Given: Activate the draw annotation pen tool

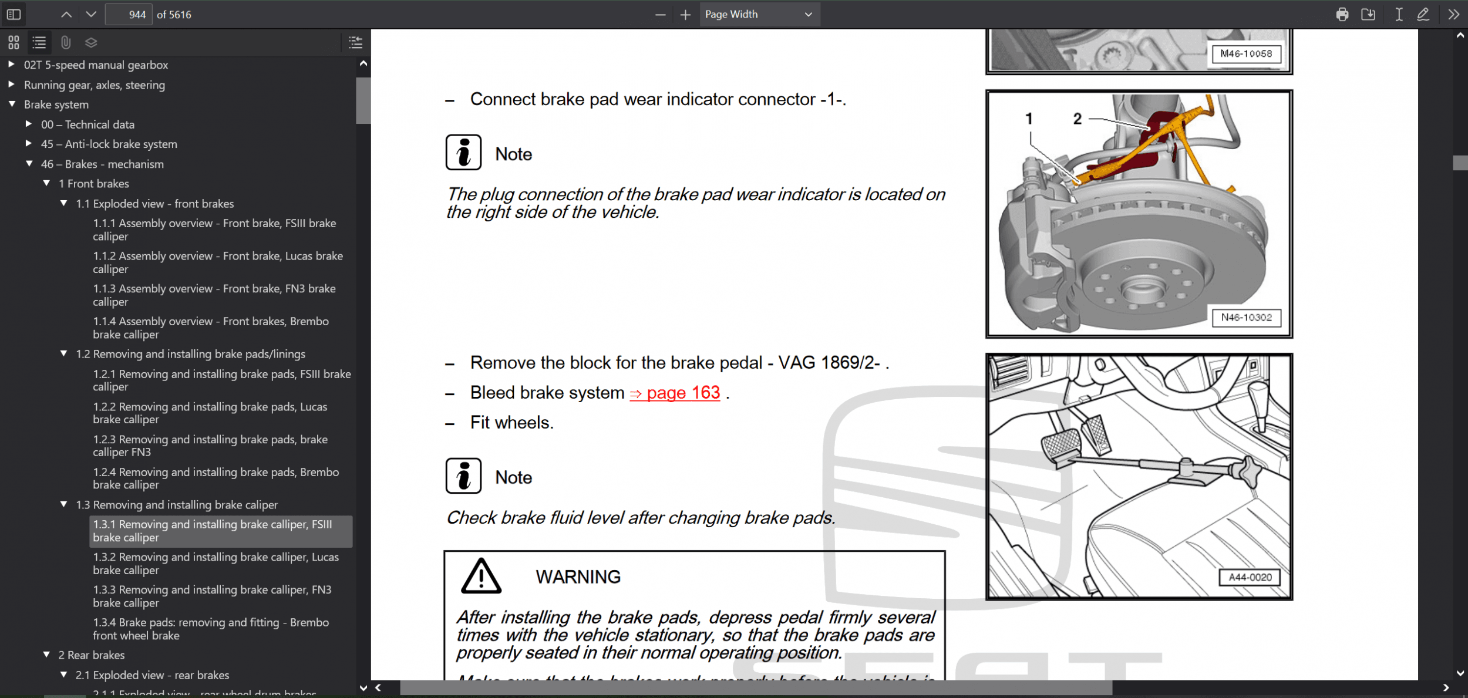Looking at the screenshot, I should (1423, 14).
